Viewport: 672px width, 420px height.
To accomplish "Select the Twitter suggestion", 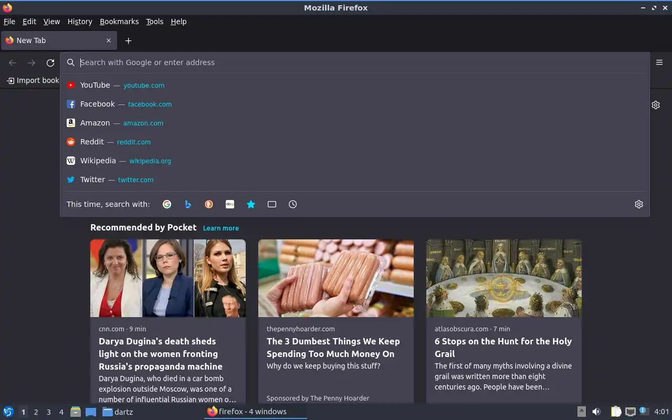I will [x=355, y=180].
